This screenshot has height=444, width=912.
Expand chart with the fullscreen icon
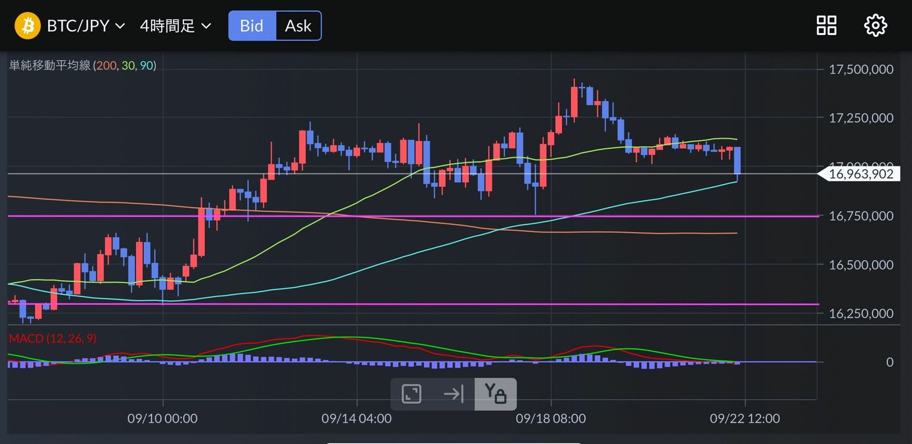pyautogui.click(x=412, y=394)
